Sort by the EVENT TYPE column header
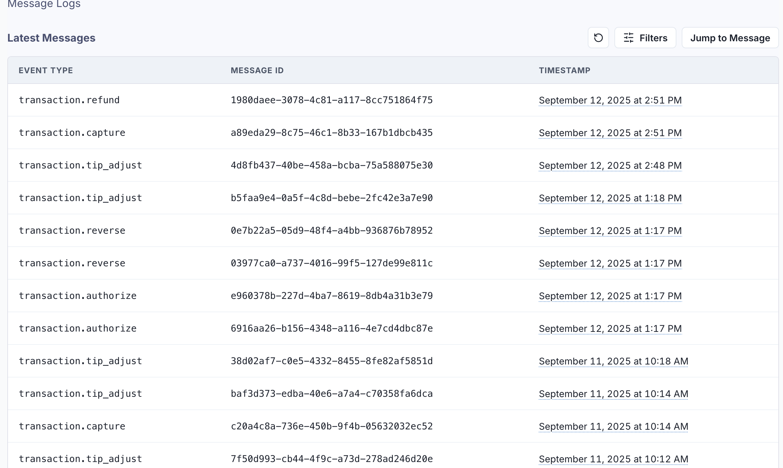This screenshot has height=468, width=783. tap(46, 70)
